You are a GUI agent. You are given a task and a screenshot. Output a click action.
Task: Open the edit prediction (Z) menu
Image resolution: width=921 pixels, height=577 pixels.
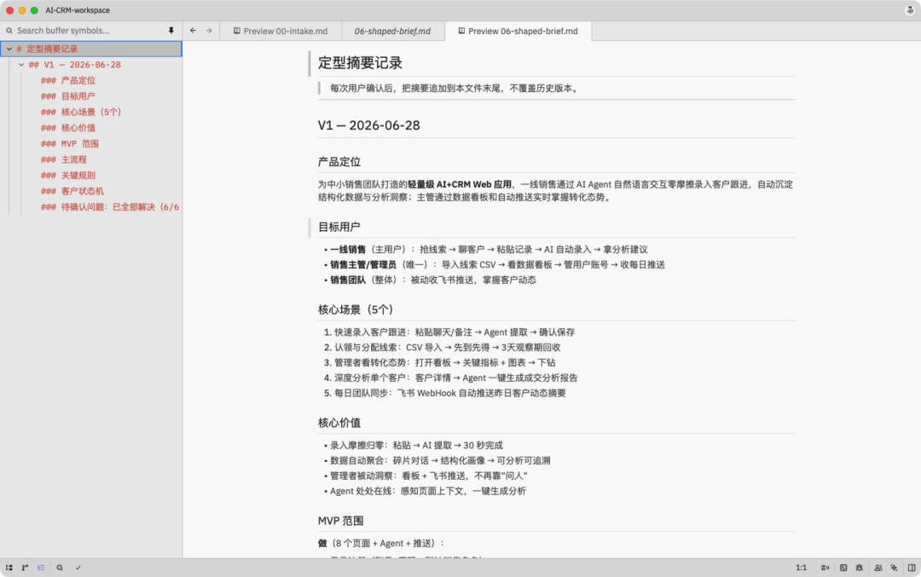tap(825, 568)
